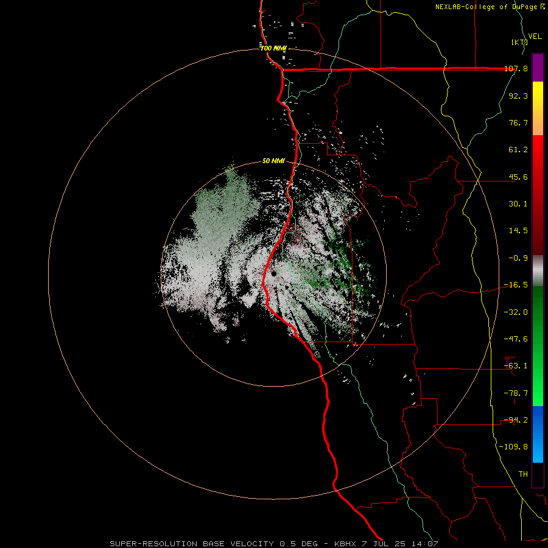The height and width of the screenshot is (548, 548).
Task: Click the -109.8 velocity scale value
Action: (513, 447)
